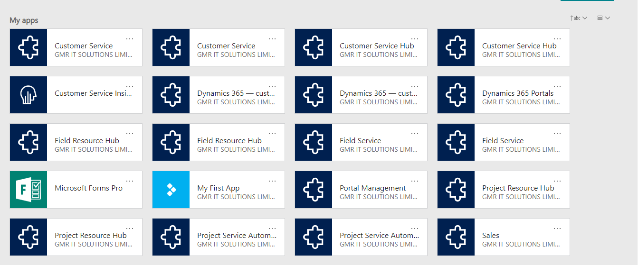Image resolution: width=638 pixels, height=265 pixels.
Task: Open more options for My First App
Action: click(272, 181)
